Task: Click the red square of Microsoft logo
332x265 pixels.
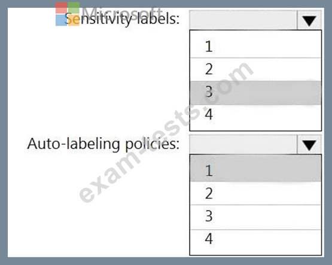Action: coord(61,8)
